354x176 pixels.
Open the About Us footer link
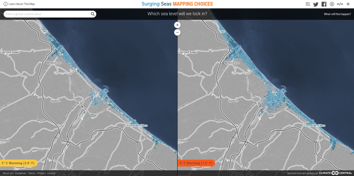coord(8,173)
